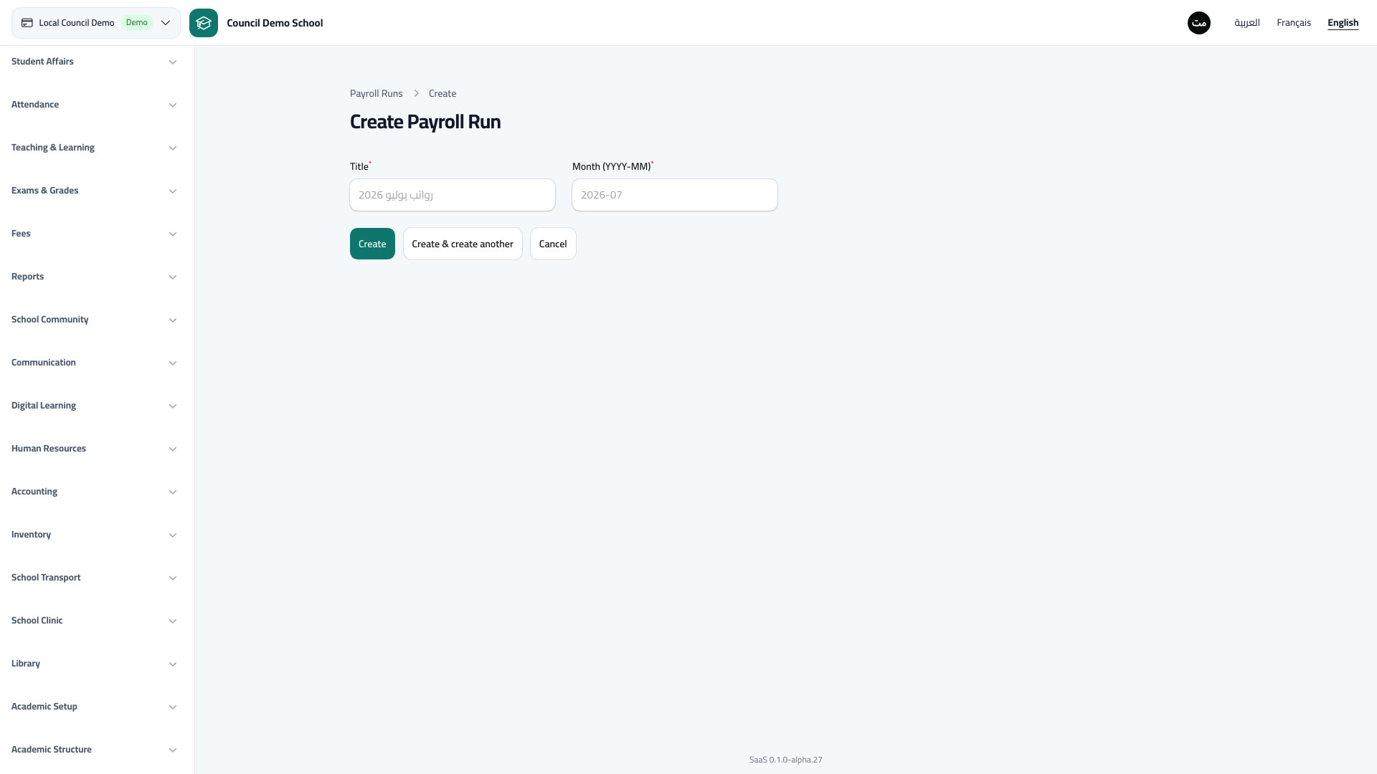This screenshot has height=774, width=1377.
Task: Expand the Attendance section chevron
Action: click(173, 105)
